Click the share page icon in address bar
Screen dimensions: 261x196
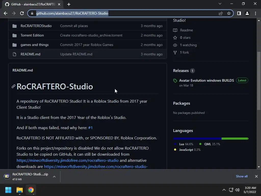[x=221, y=13]
